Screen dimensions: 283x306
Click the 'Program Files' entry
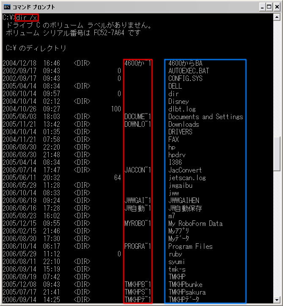tap(190, 247)
